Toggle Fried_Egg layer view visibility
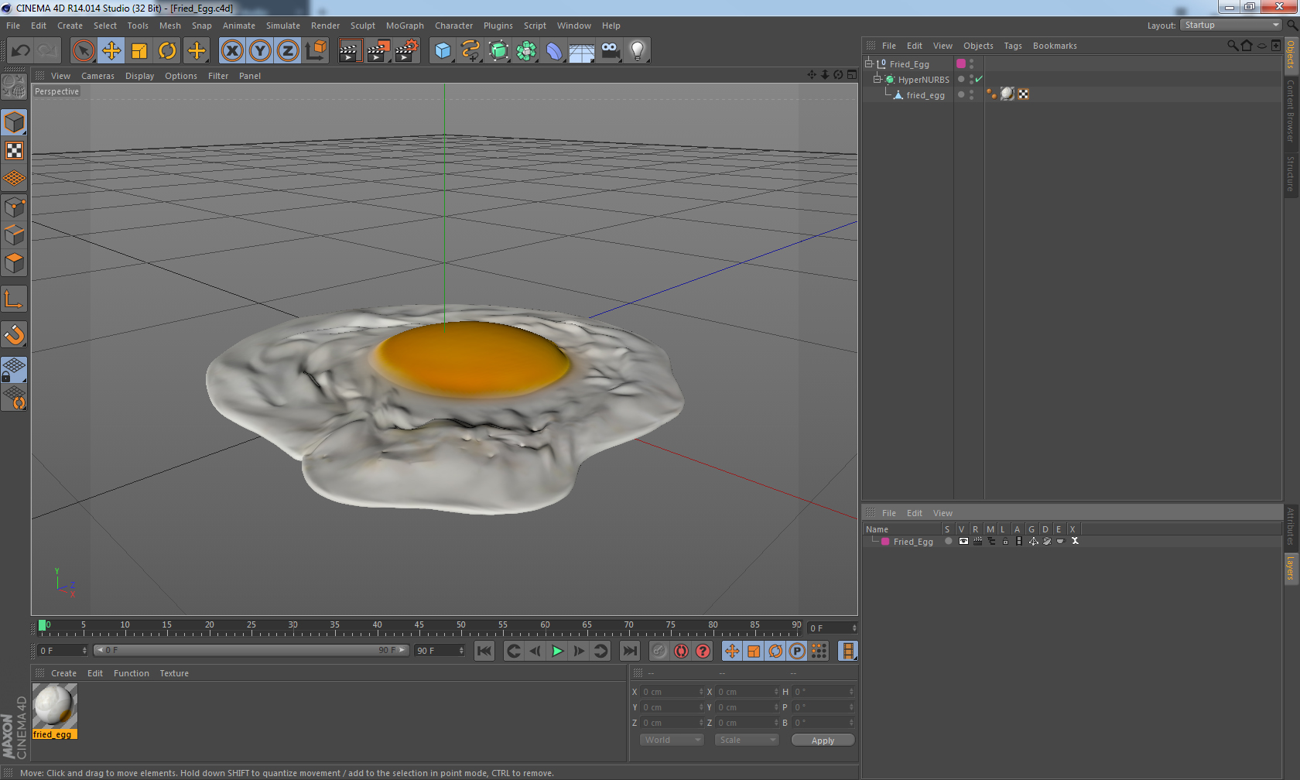The width and height of the screenshot is (1300, 780). pyautogui.click(x=963, y=541)
